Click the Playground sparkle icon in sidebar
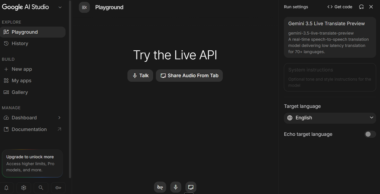Viewport: 380px width, 194px height. click(x=6, y=32)
